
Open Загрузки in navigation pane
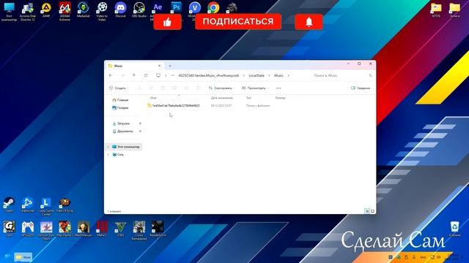121,123
